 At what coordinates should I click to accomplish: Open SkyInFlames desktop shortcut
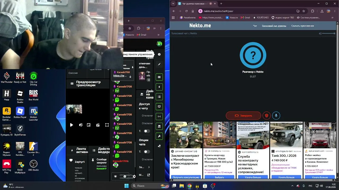(20, 130)
